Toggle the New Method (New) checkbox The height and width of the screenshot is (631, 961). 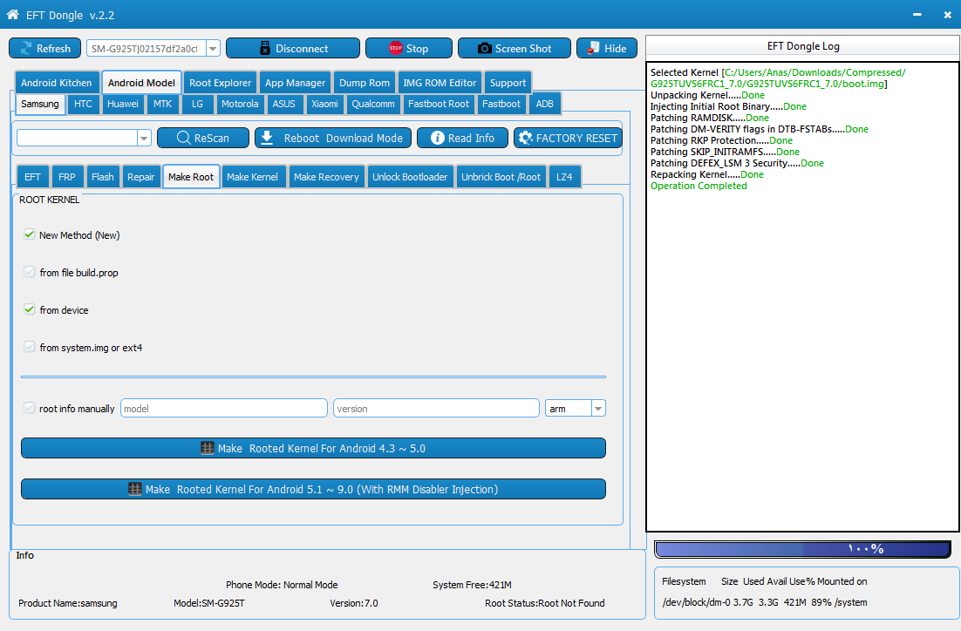click(29, 234)
